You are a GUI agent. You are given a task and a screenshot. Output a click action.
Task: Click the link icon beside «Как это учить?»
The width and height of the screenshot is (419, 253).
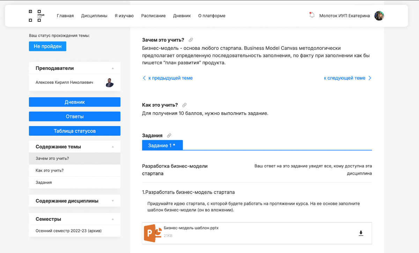pos(184,105)
